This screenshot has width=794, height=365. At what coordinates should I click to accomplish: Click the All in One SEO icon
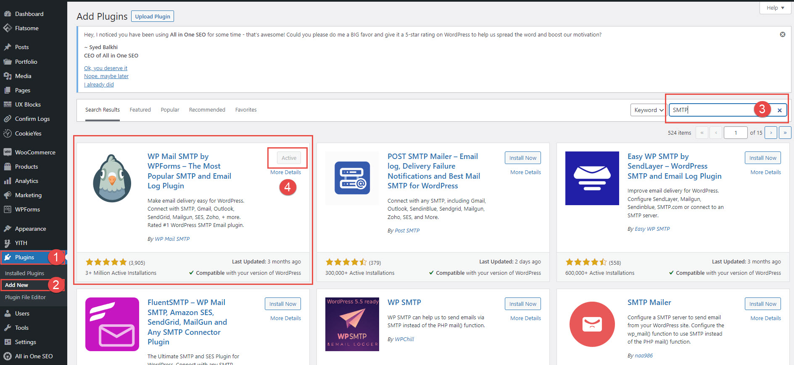pyautogui.click(x=7, y=356)
